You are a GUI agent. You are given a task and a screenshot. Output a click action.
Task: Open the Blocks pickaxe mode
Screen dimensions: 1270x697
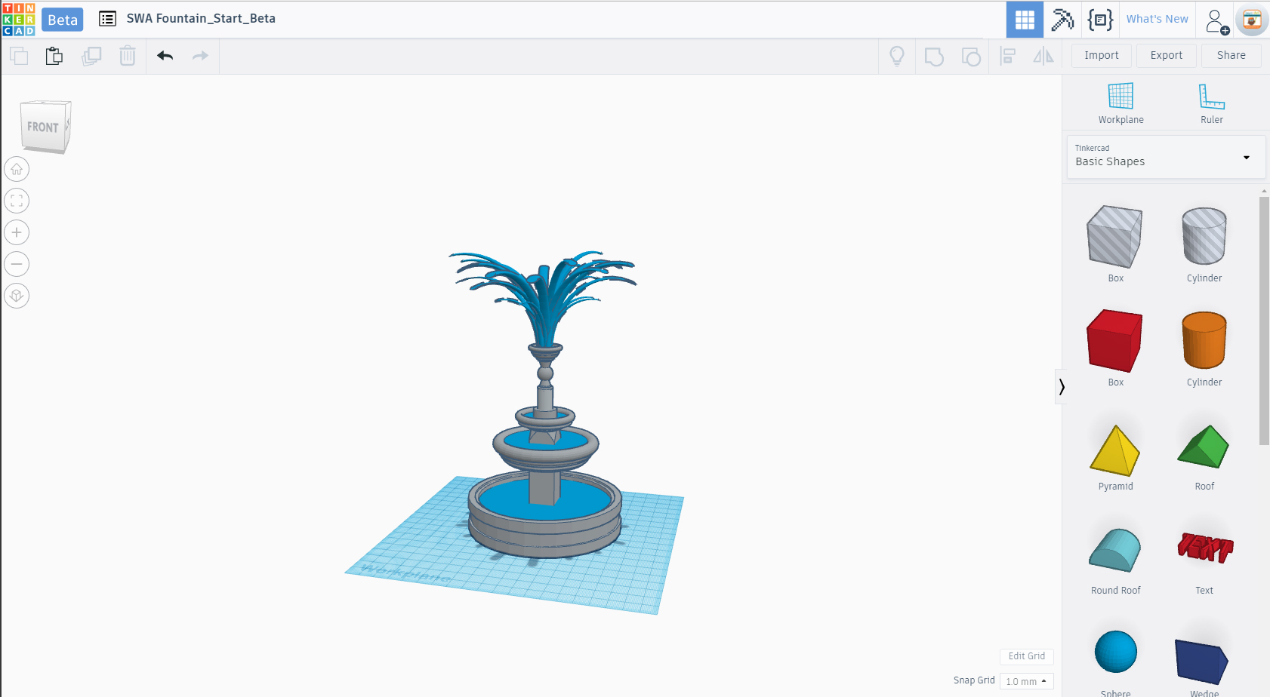(x=1062, y=20)
